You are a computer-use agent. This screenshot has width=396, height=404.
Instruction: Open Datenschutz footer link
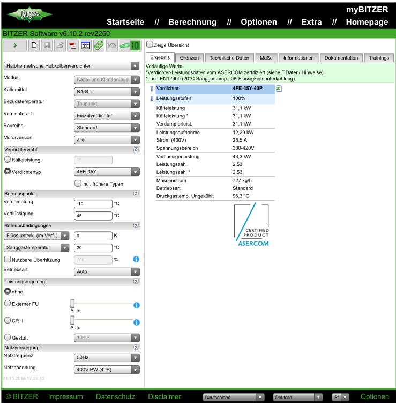(x=115, y=397)
